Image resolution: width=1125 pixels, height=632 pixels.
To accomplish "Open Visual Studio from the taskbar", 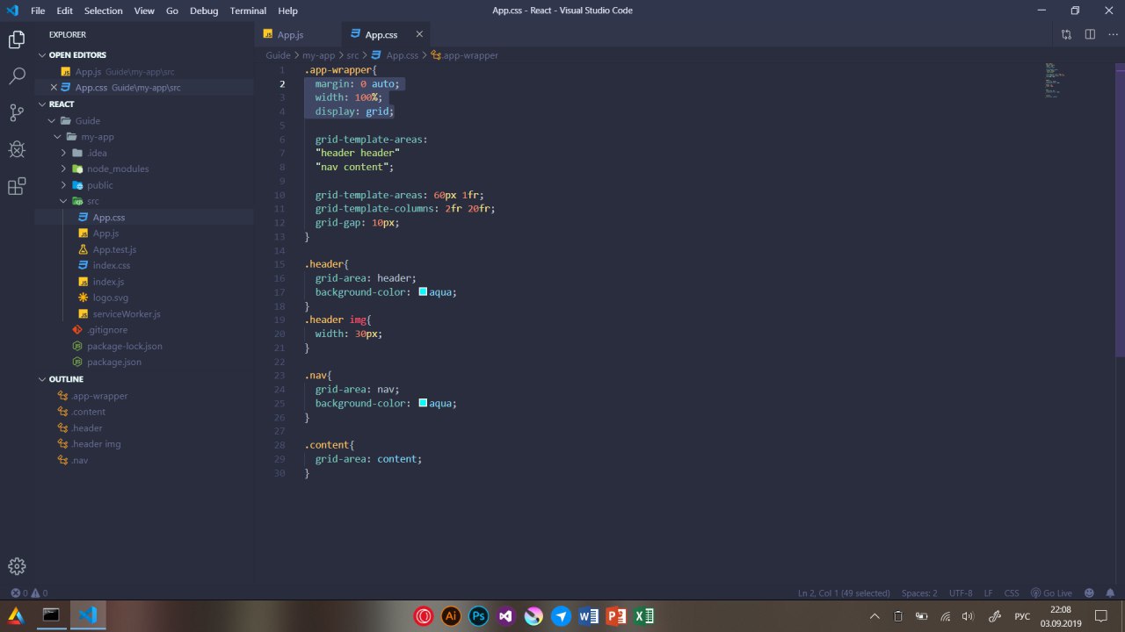I will (505, 616).
